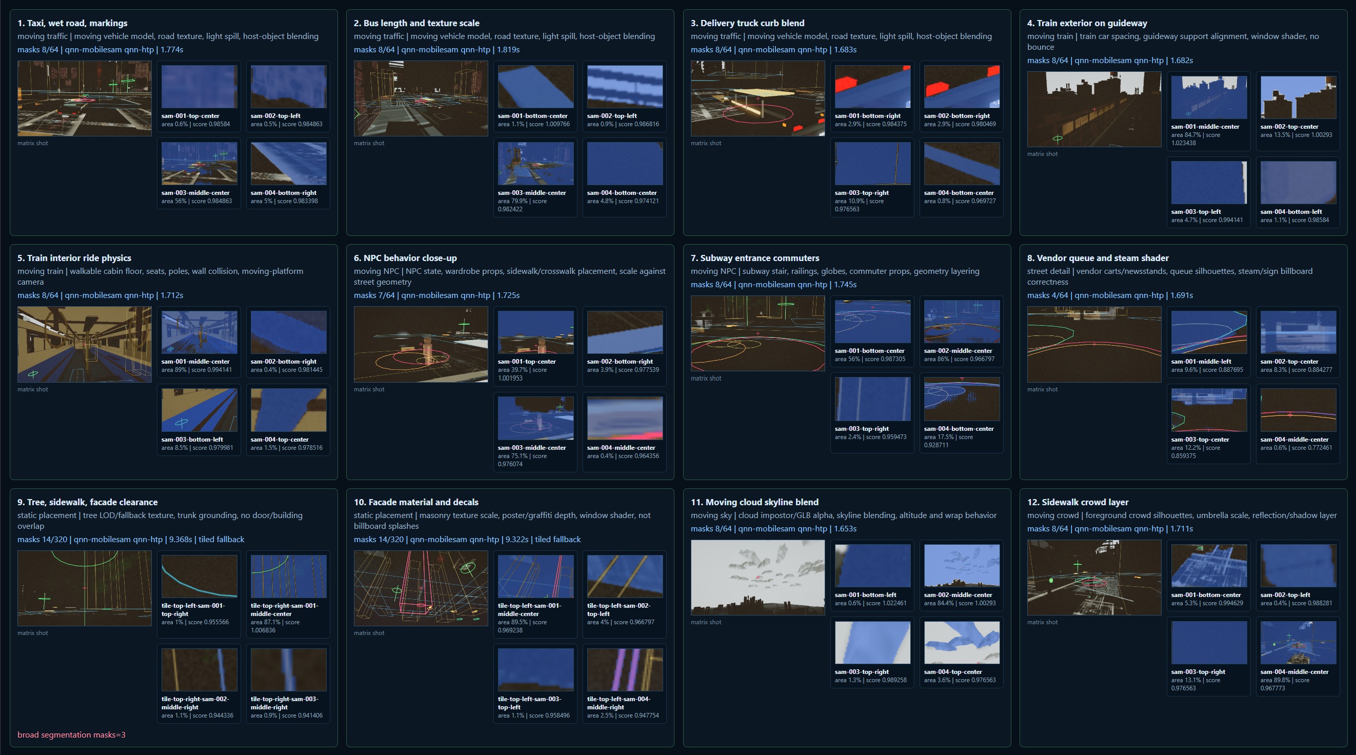Screen dimensions: 1356x755
Task: Click sam-001-middle-left thumbnail in Vendor queue card
Action: [1209, 332]
